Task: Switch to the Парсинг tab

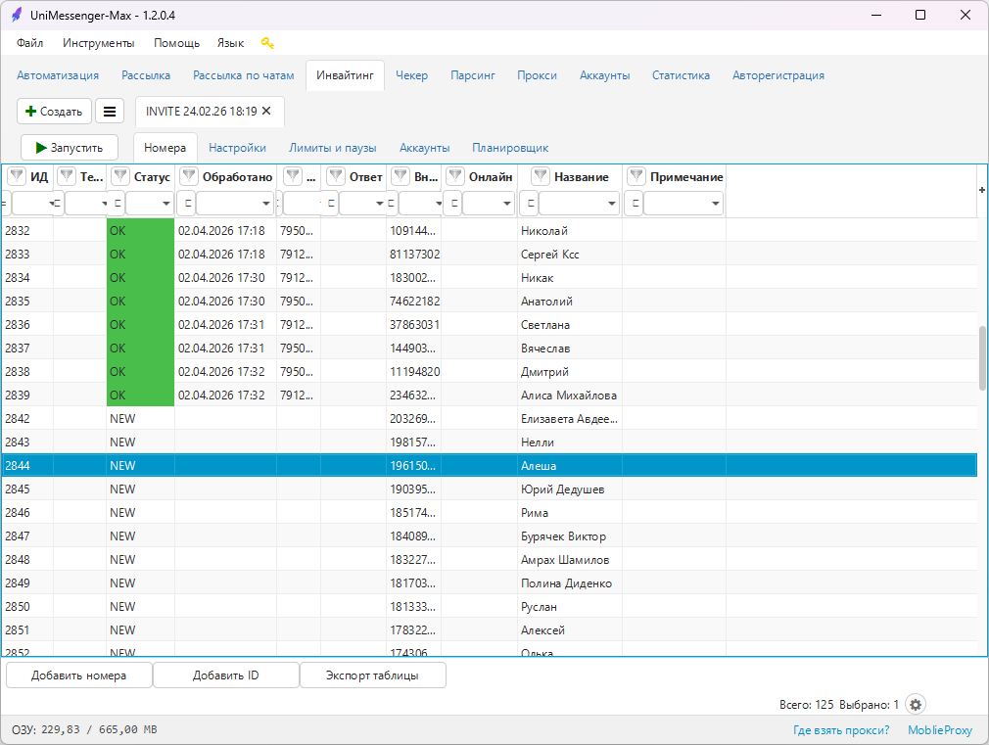Action: pos(472,75)
